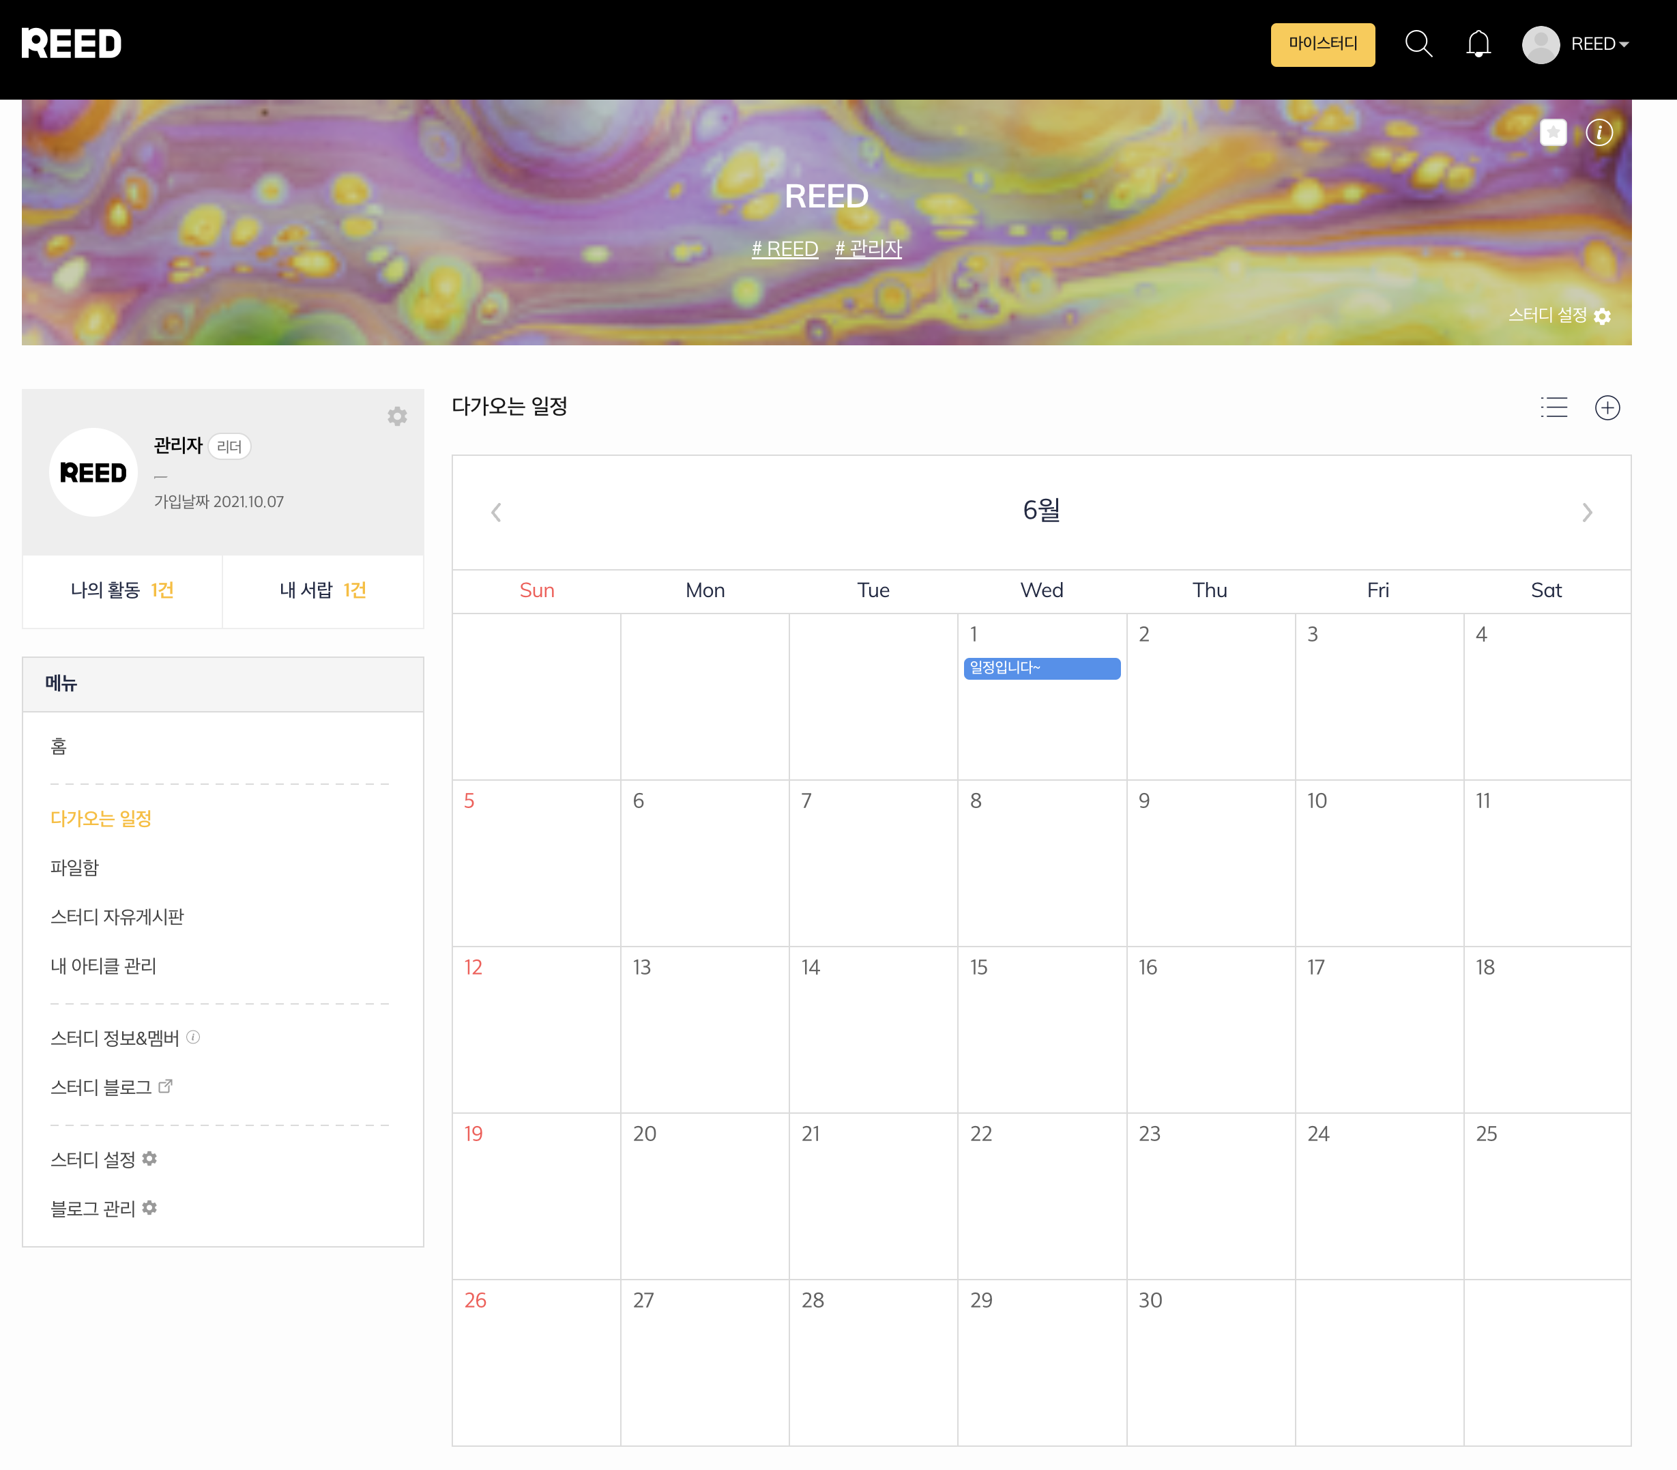Click the info icon on banner
The width and height of the screenshot is (1677, 1470).
tap(1599, 132)
